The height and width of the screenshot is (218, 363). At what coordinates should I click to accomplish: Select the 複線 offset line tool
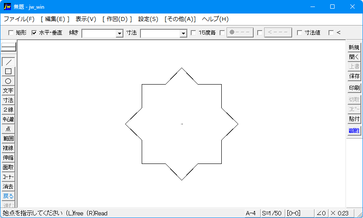8,148
